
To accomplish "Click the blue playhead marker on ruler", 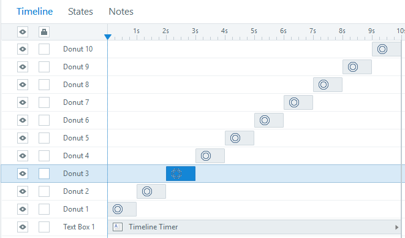I will tap(108, 37).
